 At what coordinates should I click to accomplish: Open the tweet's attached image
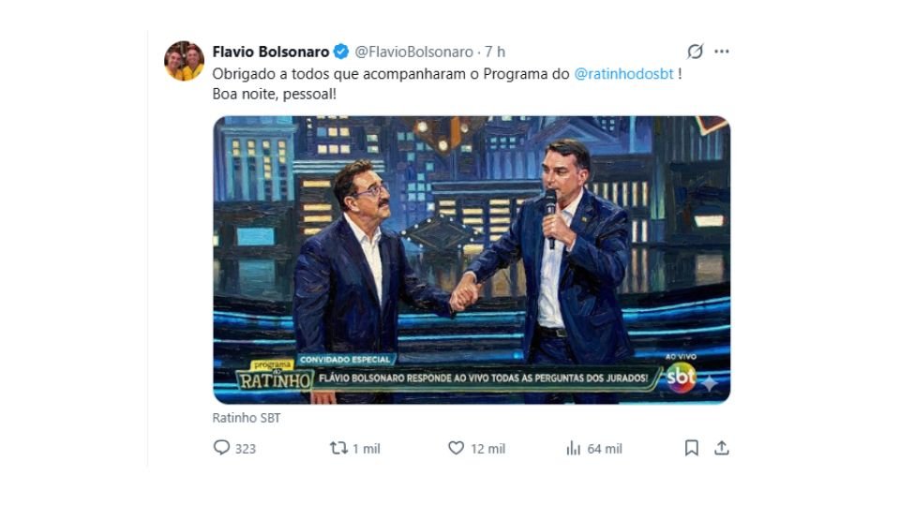pos(471,260)
